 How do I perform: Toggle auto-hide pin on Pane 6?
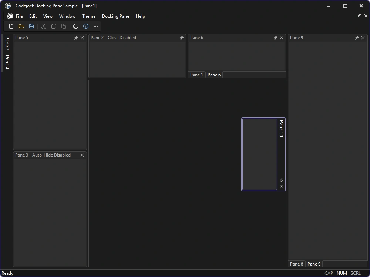pyautogui.click(x=275, y=38)
